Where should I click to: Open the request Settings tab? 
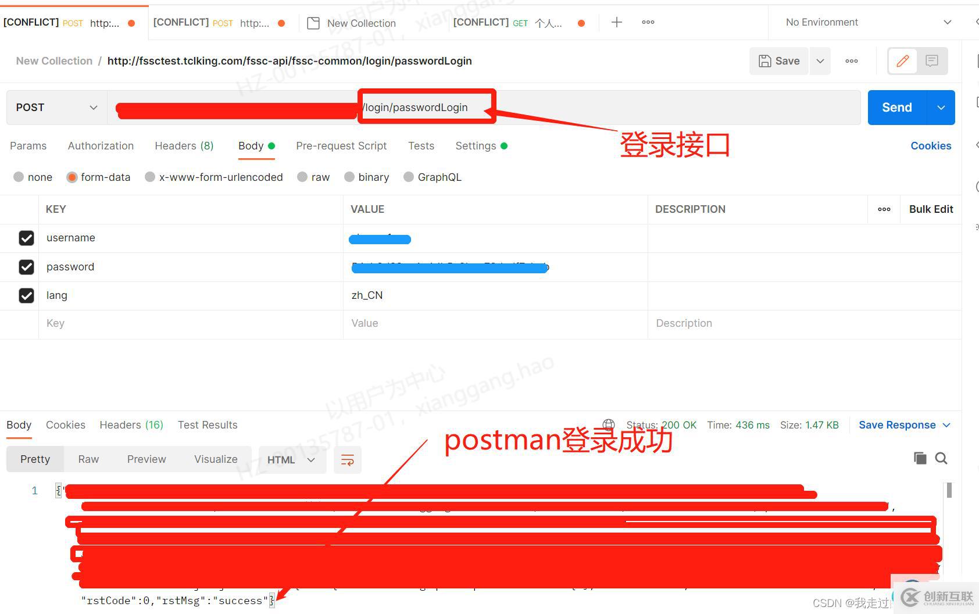coord(481,146)
